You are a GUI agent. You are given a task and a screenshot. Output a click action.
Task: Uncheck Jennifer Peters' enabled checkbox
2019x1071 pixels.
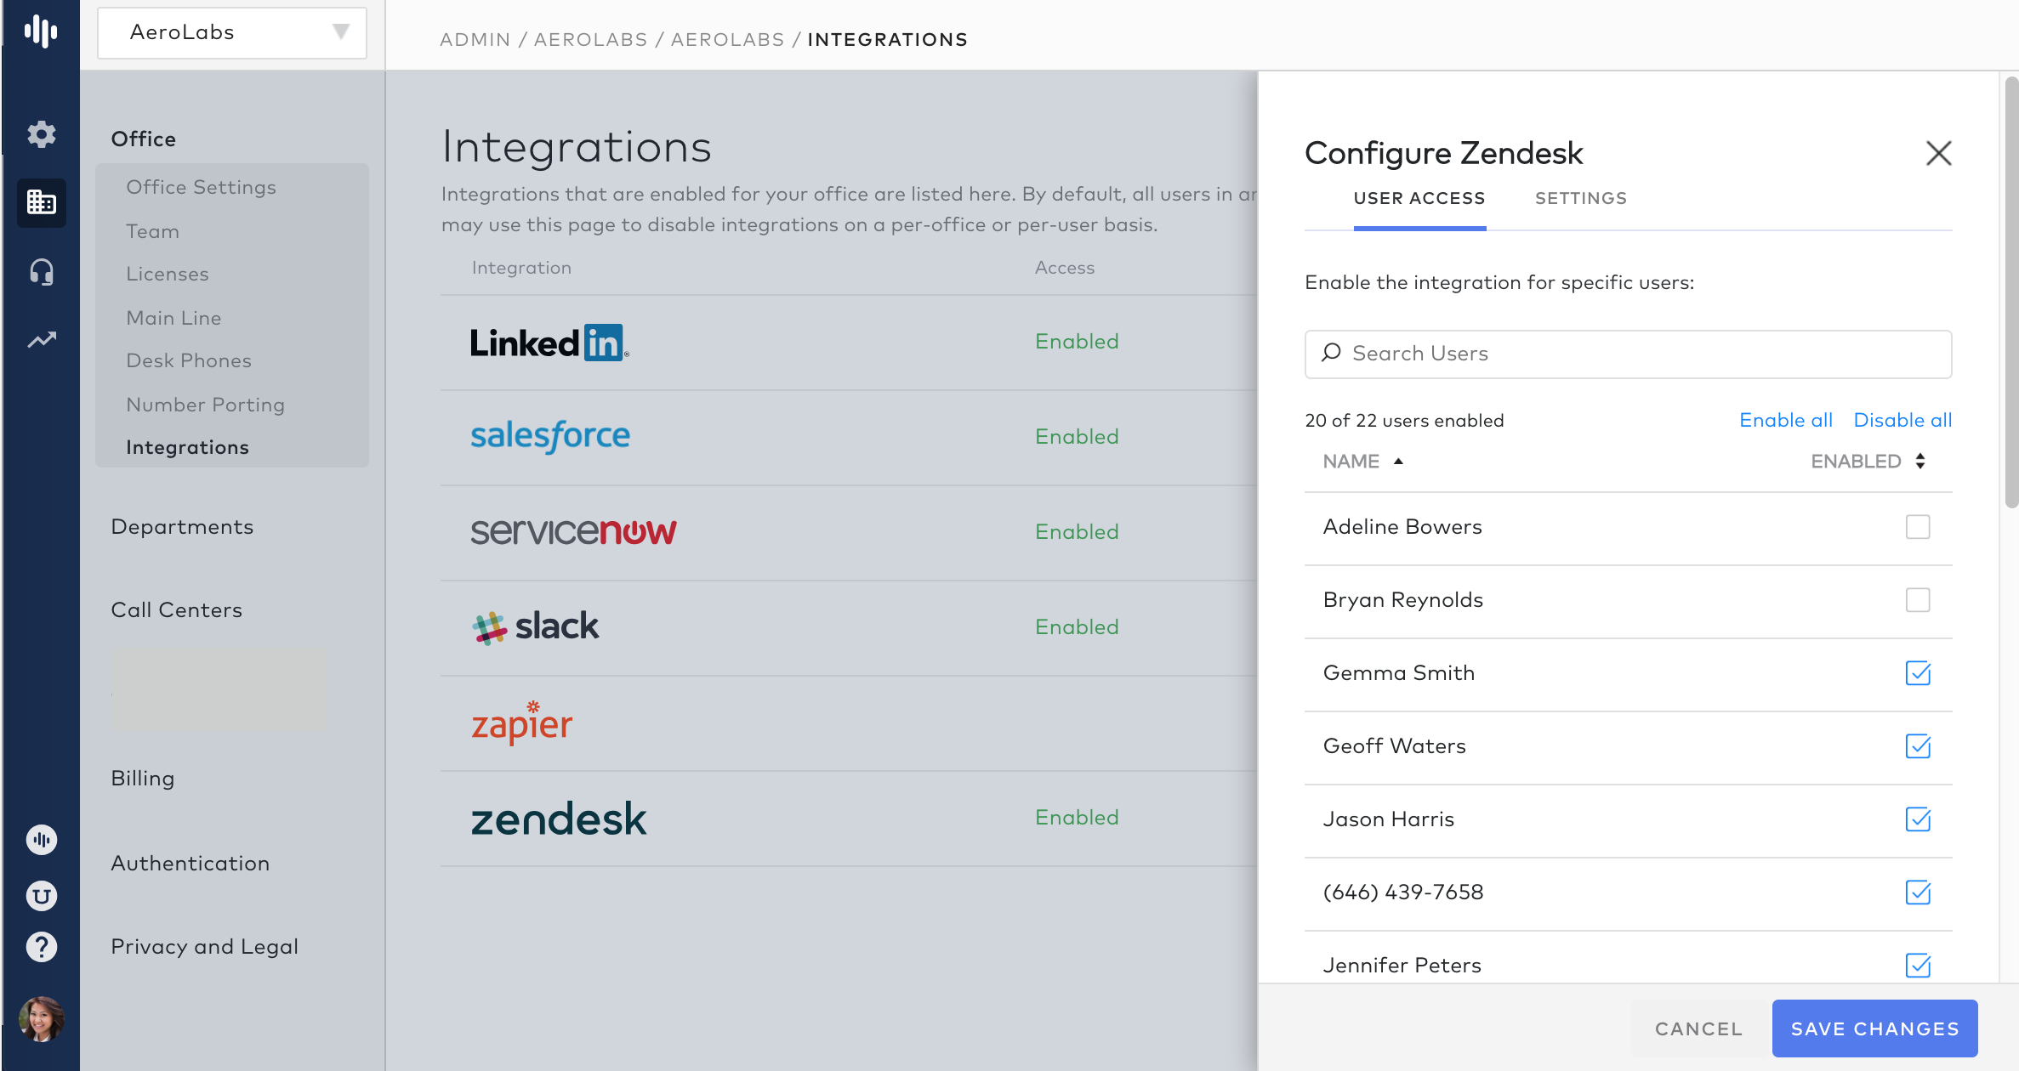1918,966
